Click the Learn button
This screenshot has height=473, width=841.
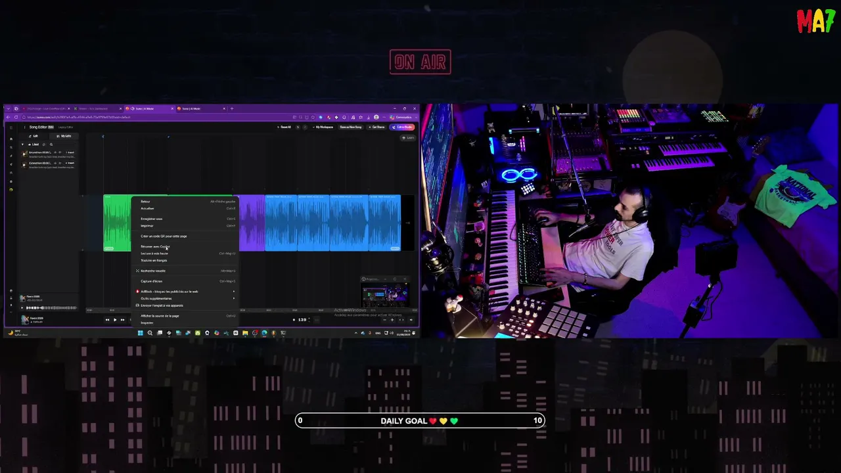click(408, 137)
